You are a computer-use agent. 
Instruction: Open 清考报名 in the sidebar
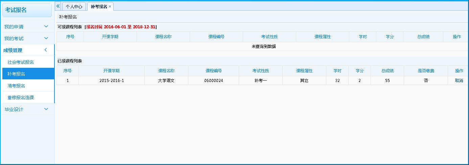tap(16, 86)
